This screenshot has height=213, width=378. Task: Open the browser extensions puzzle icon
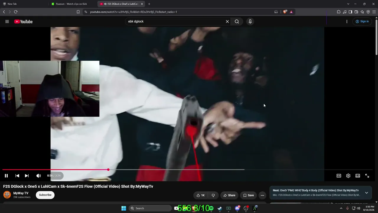[x=339, y=12]
